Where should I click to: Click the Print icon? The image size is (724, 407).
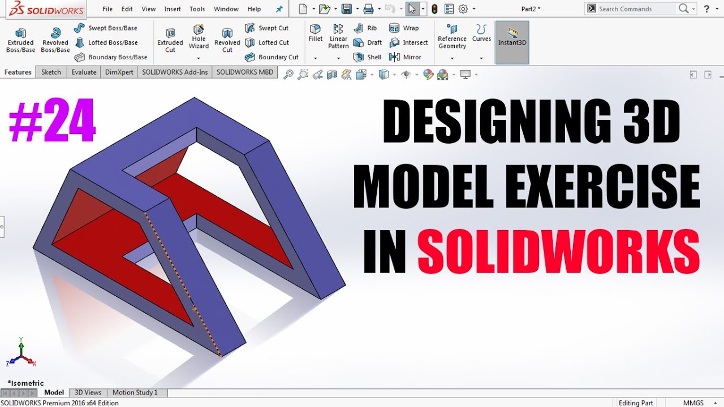point(368,9)
